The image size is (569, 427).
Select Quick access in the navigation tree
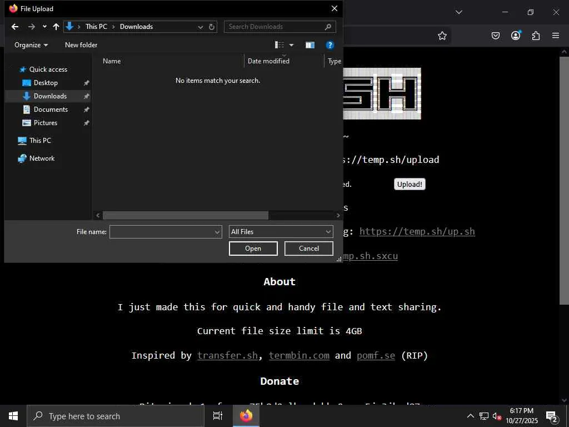[48, 69]
